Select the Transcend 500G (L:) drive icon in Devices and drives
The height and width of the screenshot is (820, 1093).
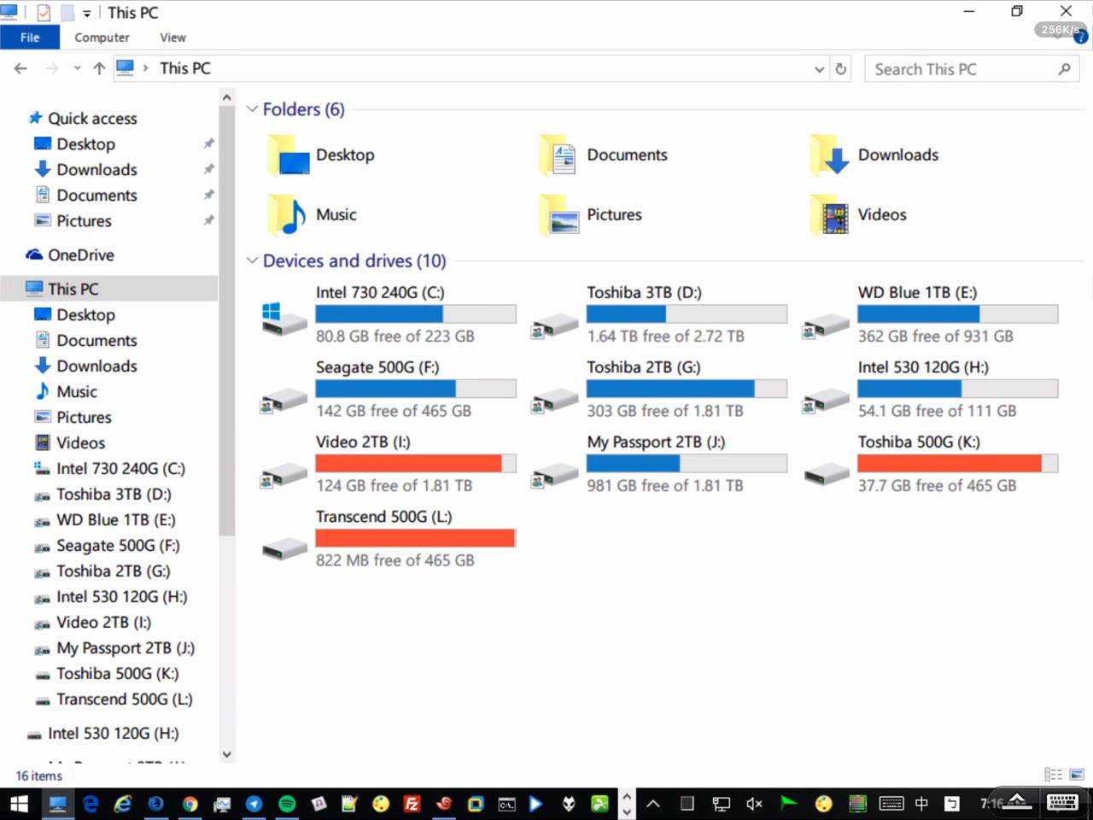coord(284,548)
